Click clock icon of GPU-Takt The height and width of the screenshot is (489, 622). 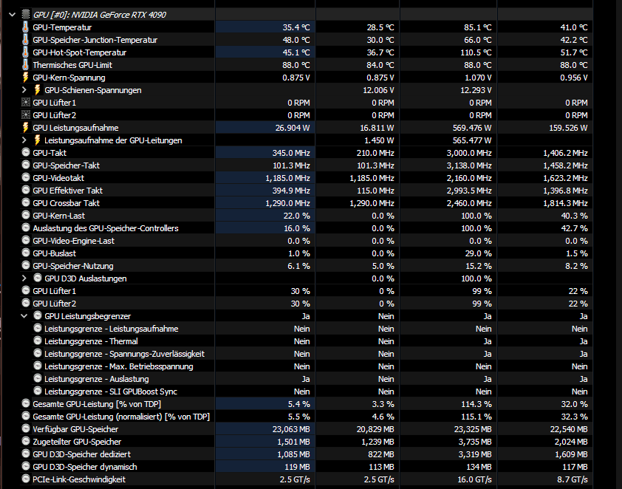[x=26, y=152]
